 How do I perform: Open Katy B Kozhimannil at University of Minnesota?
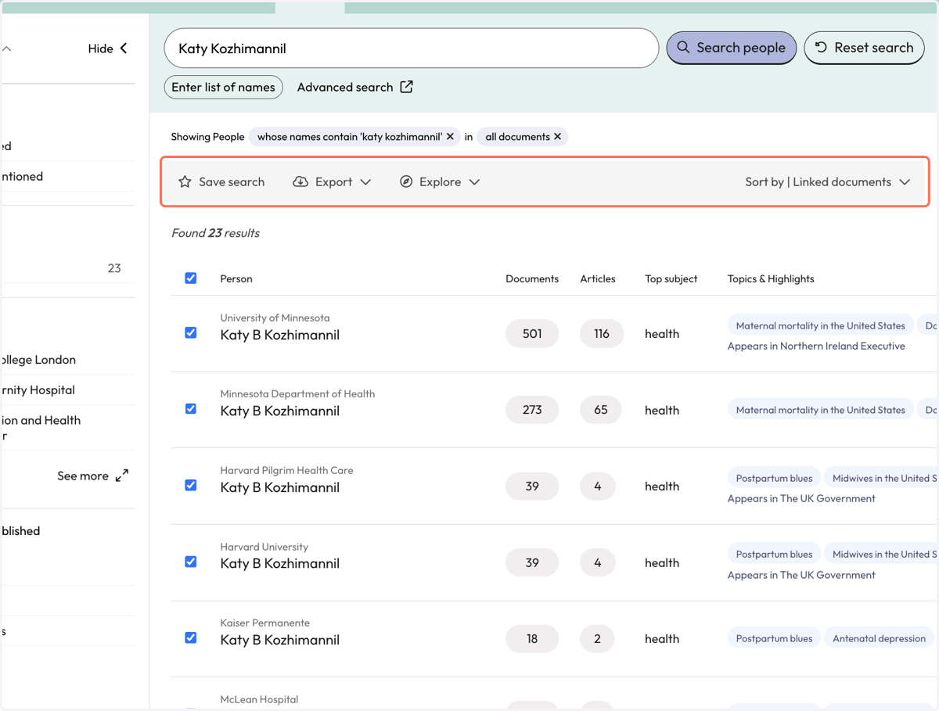[280, 335]
